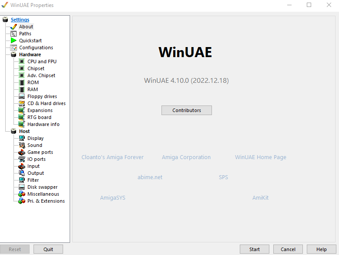Image resolution: width=339 pixels, height=255 pixels.
Task: Select the ROM settings entry
Action: click(33, 82)
